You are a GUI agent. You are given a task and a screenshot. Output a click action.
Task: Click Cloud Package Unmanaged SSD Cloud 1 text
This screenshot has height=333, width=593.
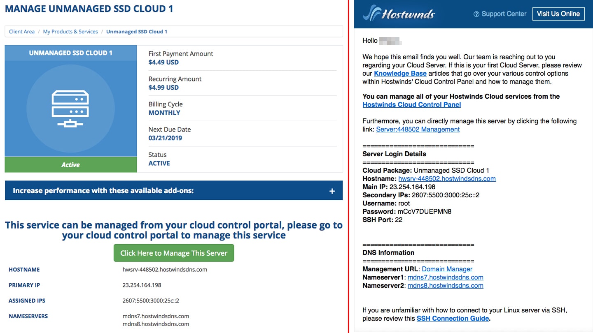451,171
